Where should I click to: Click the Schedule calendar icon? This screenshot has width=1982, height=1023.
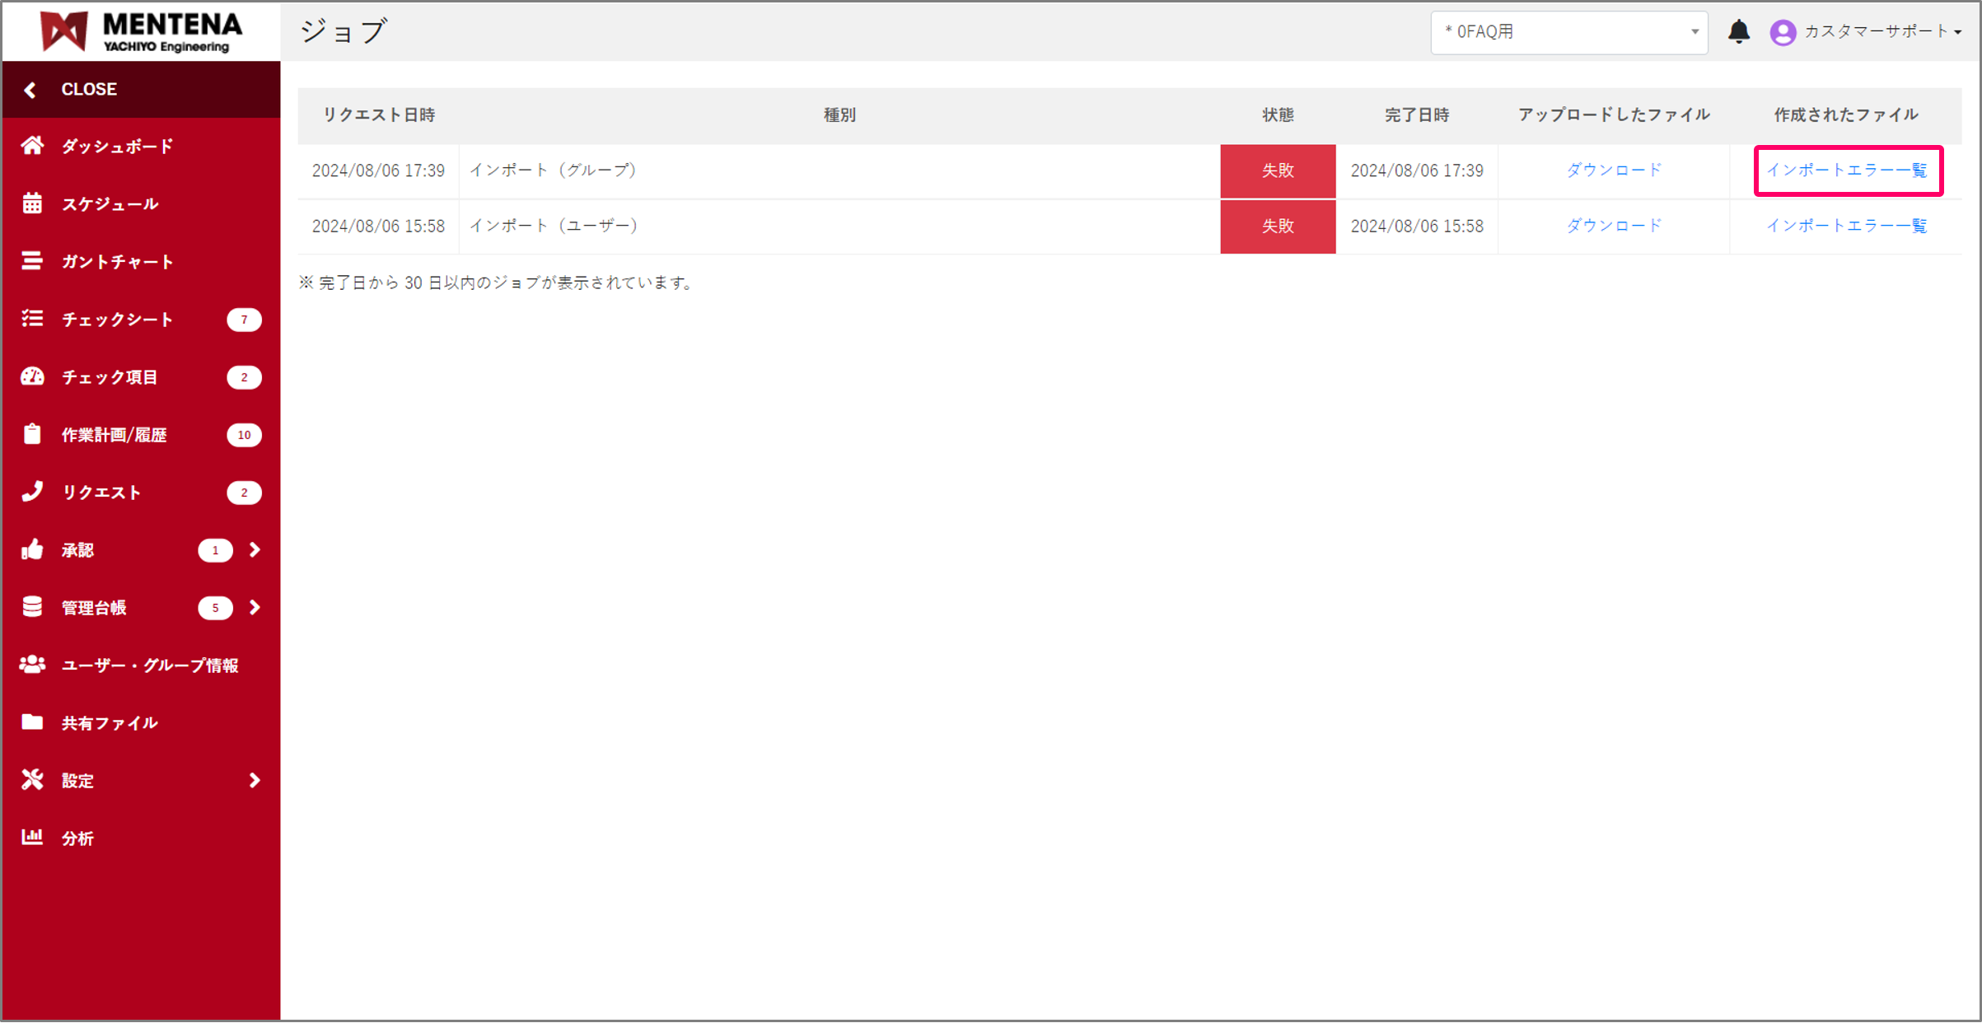point(32,203)
